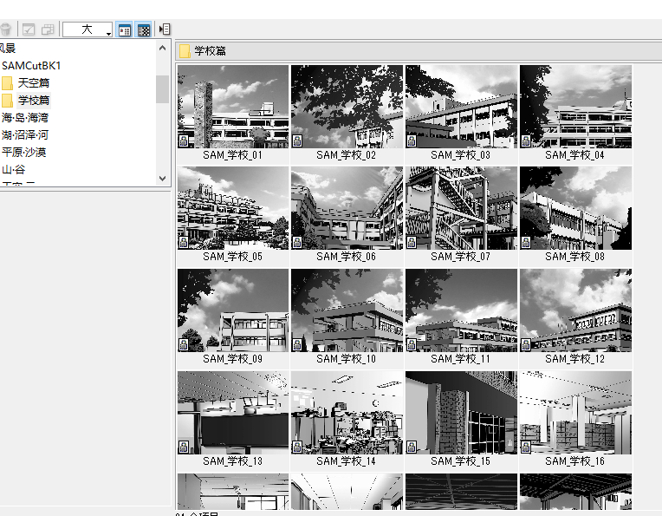The width and height of the screenshot is (662, 516).
Task: Toggle the checkerboard thumbnail display button
Action: coord(144,30)
